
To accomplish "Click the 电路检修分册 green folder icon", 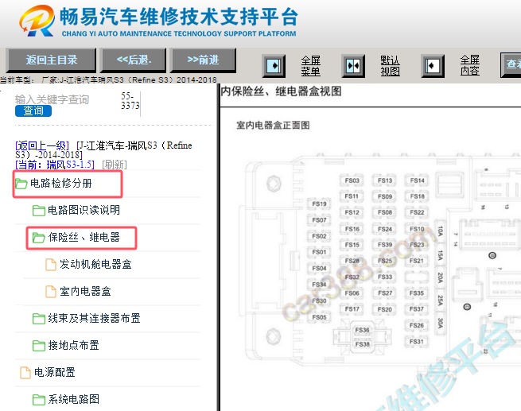I will [21, 184].
